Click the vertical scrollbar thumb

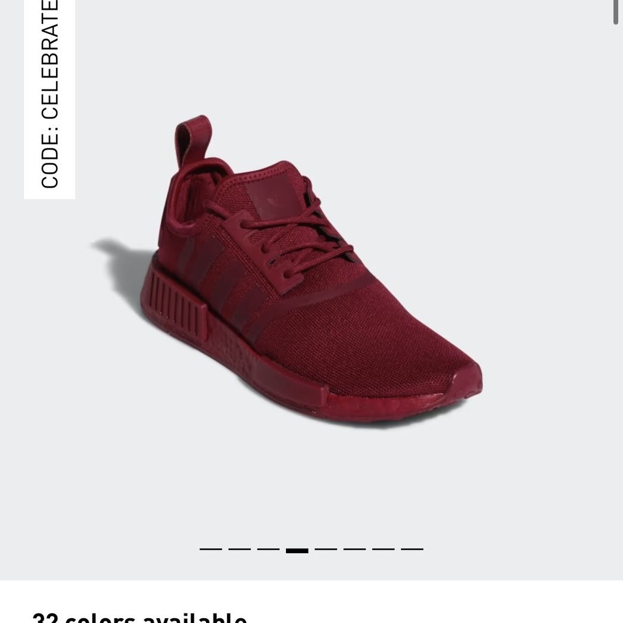pos(616,12)
